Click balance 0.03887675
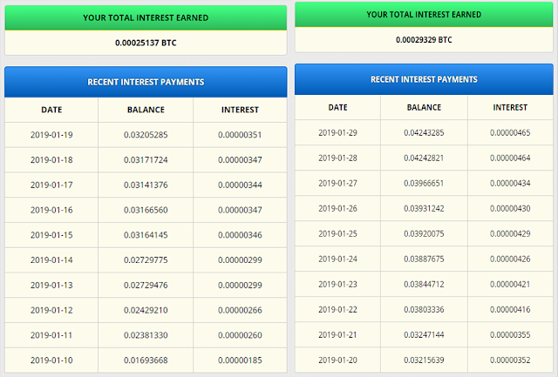558x377 pixels. (x=424, y=259)
